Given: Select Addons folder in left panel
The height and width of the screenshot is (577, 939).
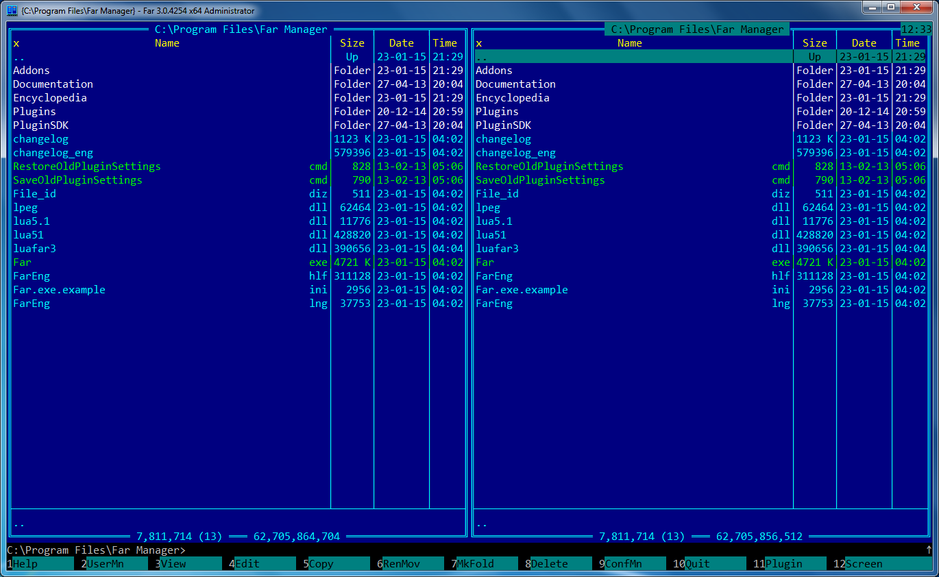Looking at the screenshot, I should pyautogui.click(x=238, y=71).
